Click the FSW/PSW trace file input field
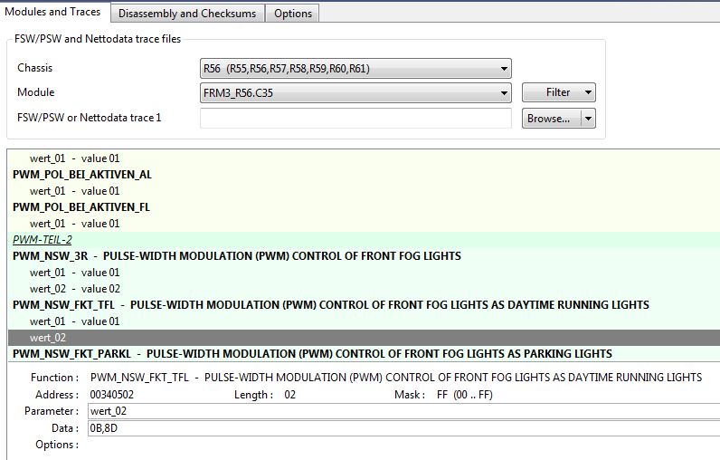The image size is (720, 460). [x=355, y=118]
